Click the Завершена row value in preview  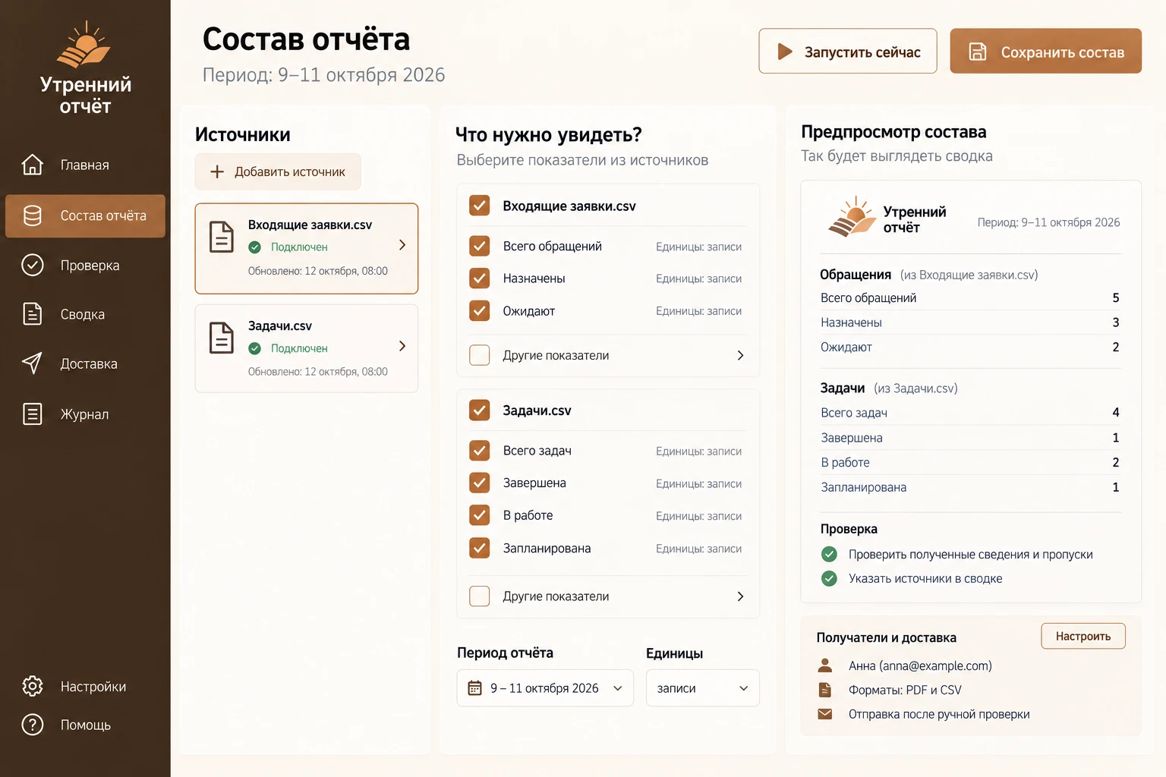click(x=1116, y=438)
